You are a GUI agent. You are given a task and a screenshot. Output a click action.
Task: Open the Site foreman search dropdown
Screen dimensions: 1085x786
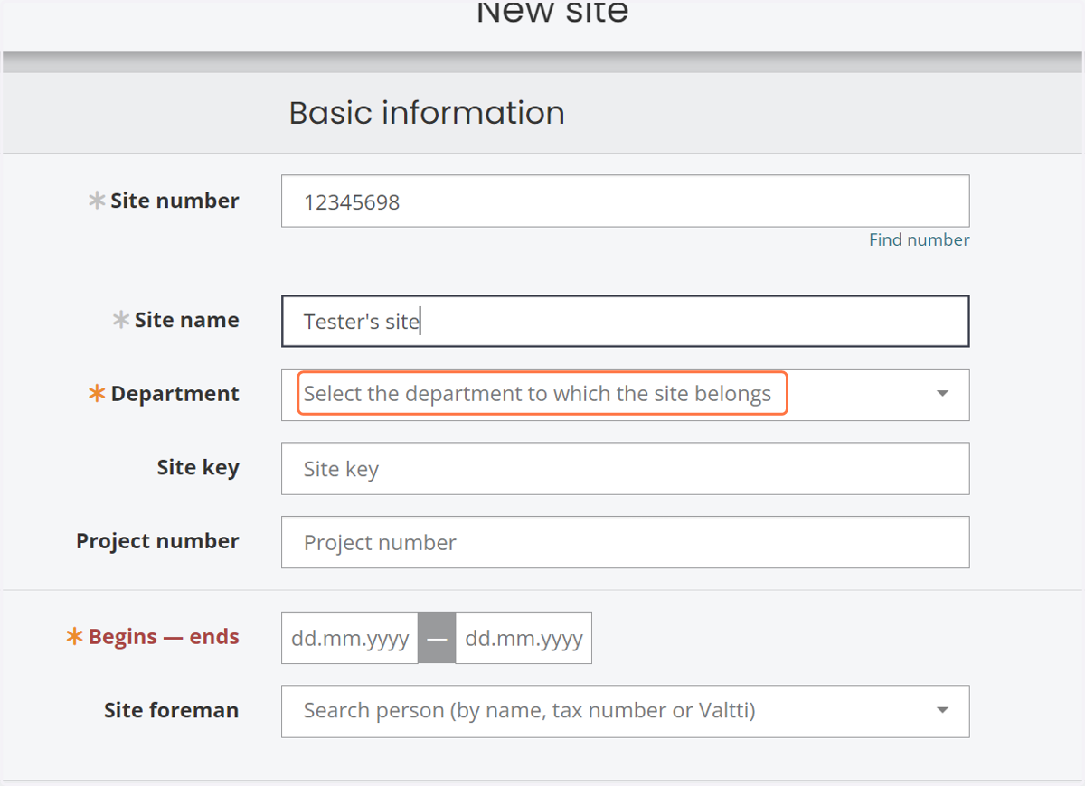click(x=625, y=711)
